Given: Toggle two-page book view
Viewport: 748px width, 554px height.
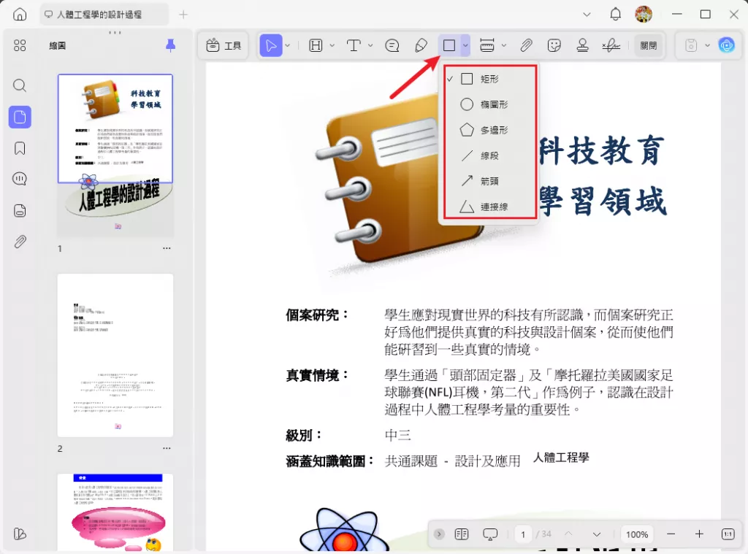Looking at the screenshot, I should tap(462, 534).
